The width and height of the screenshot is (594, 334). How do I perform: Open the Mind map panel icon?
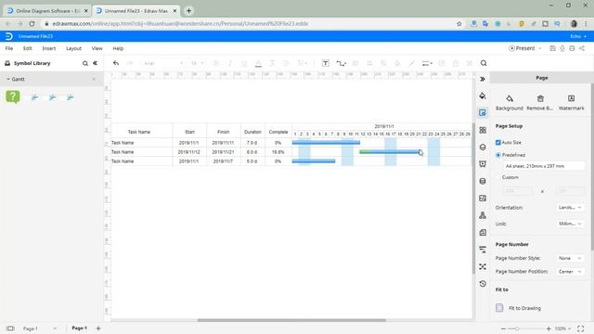coord(483,266)
